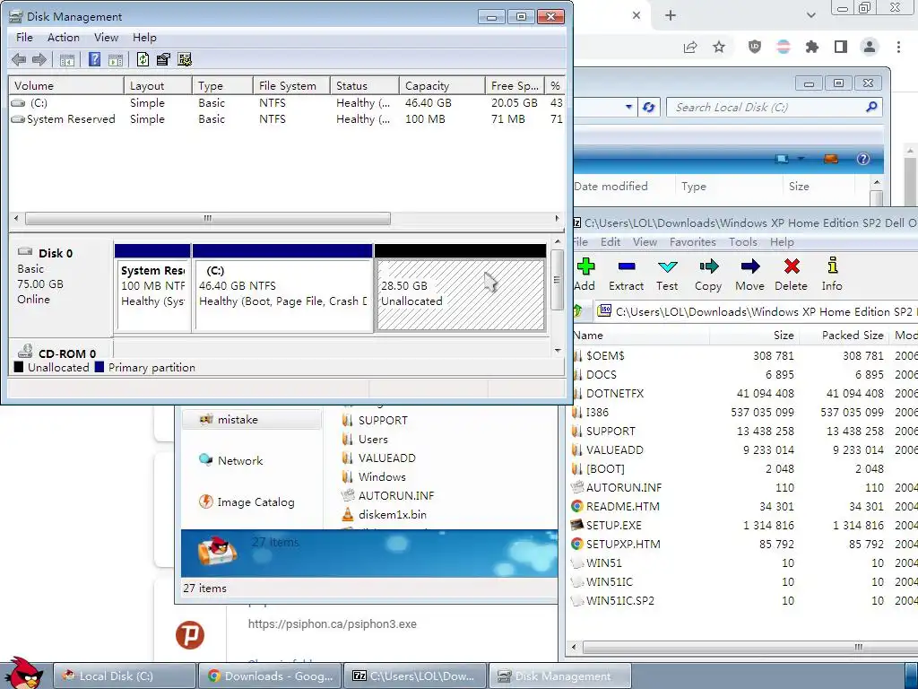Click the 7-Zip Info button

coord(832,275)
